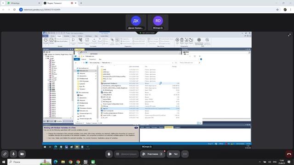
Task: Open the tab search dropdown arrow
Action: 3,3
